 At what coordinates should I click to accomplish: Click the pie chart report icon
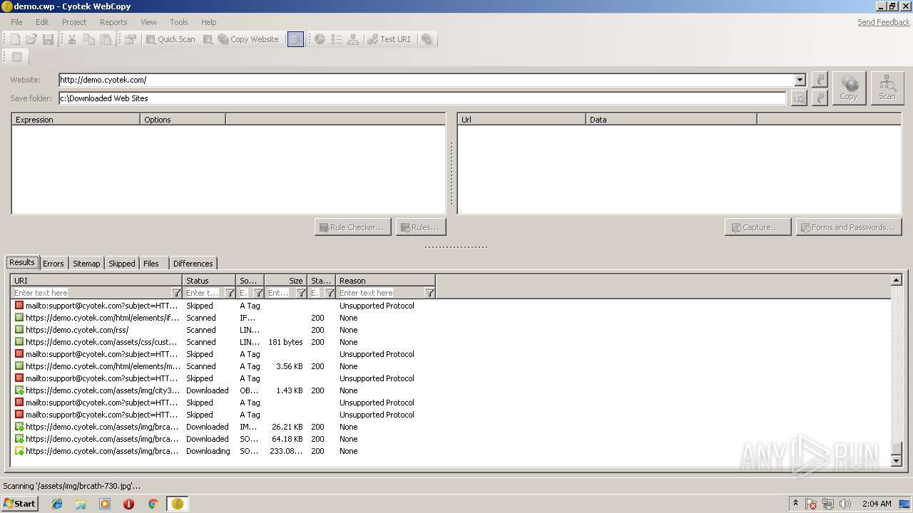point(320,39)
